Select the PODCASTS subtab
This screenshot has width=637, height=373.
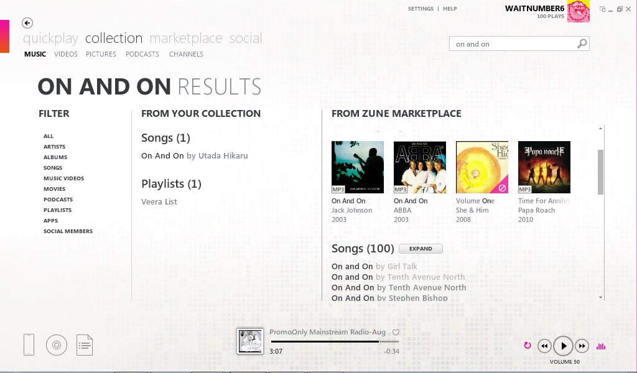[142, 54]
